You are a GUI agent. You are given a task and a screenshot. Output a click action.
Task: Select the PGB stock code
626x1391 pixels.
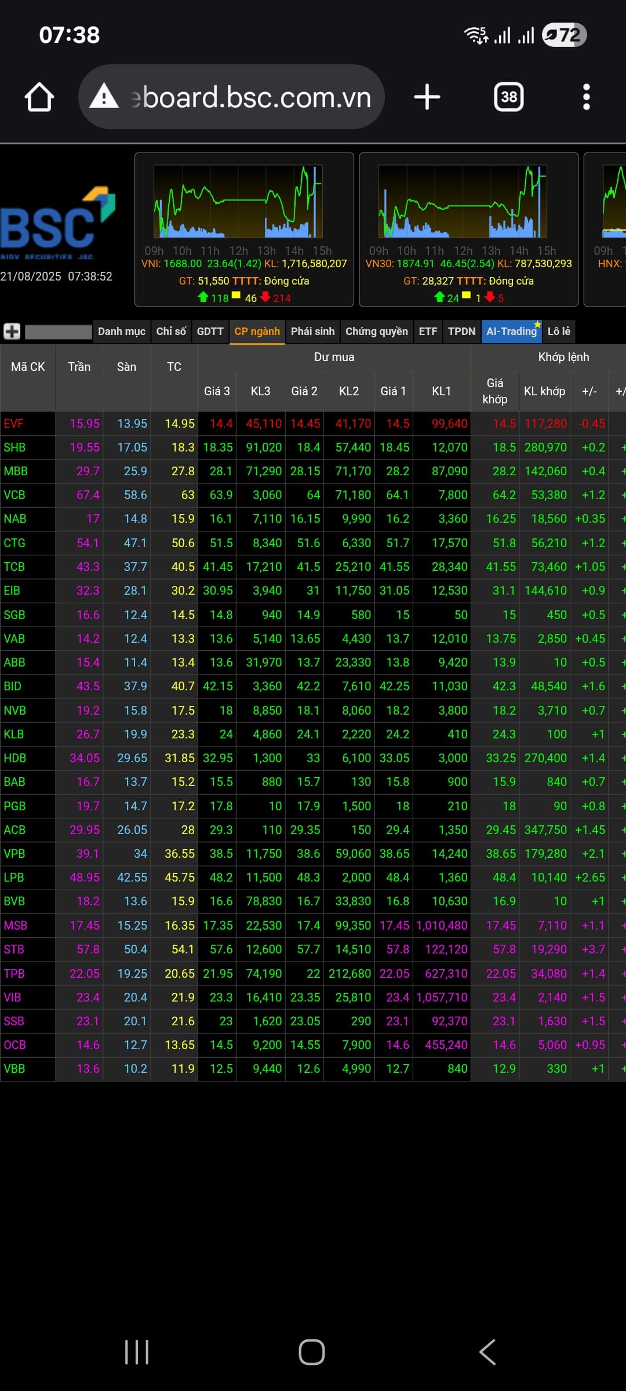(x=14, y=806)
